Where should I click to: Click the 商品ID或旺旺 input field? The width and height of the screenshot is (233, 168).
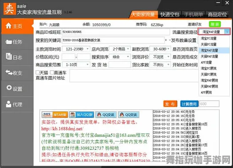click(116, 32)
